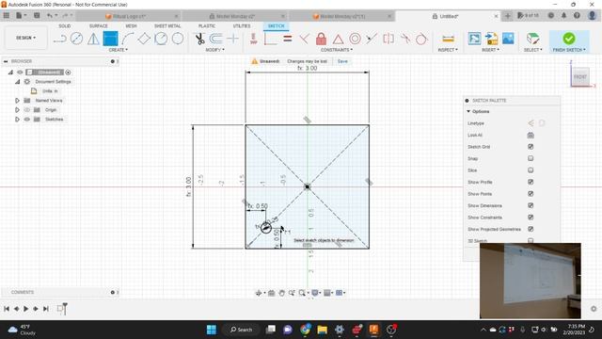Viewport: 602px width, 339px height.
Task: Open the CREATE dropdown menu
Action: (x=119, y=50)
